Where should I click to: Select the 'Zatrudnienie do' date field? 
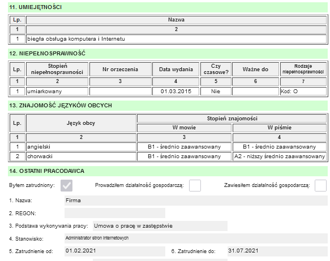(x=277, y=251)
